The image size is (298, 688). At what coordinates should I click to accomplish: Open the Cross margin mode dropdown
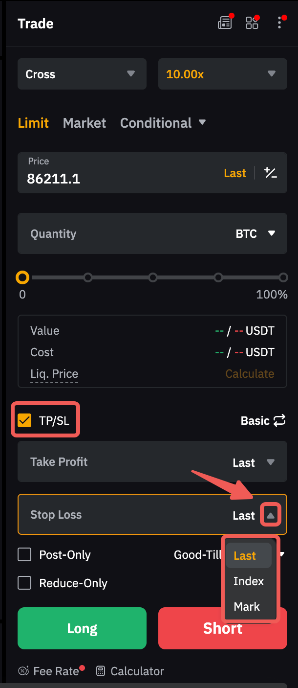(x=82, y=74)
